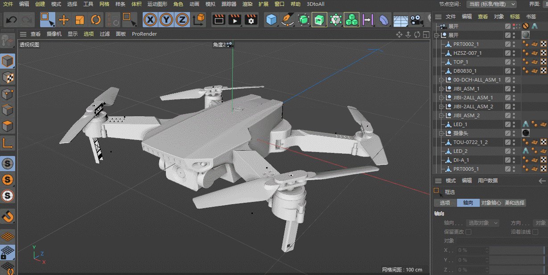This screenshot has width=548, height=275.
Task: Open the viewport 摄像机 menu
Action: pos(54,34)
